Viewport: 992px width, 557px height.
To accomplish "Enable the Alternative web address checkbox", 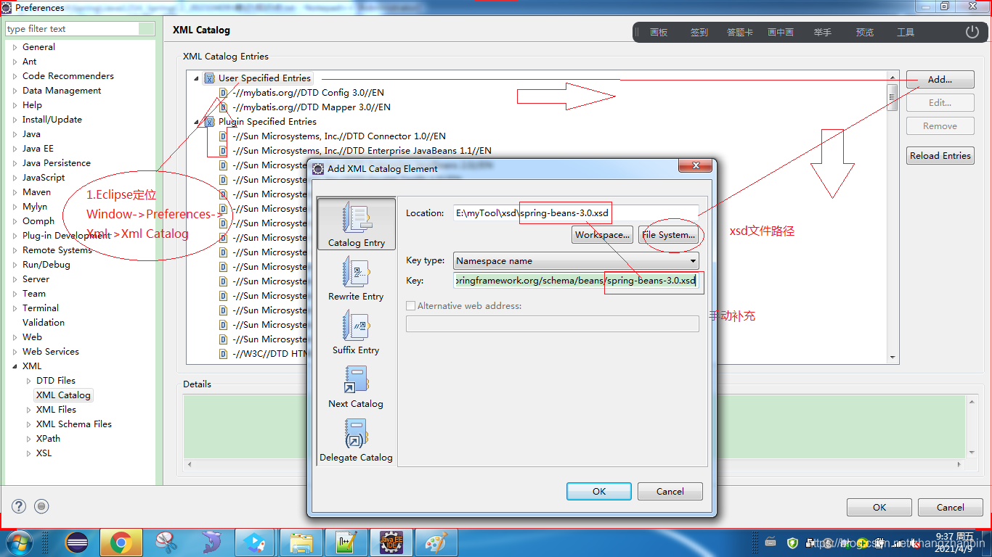I will tap(410, 305).
